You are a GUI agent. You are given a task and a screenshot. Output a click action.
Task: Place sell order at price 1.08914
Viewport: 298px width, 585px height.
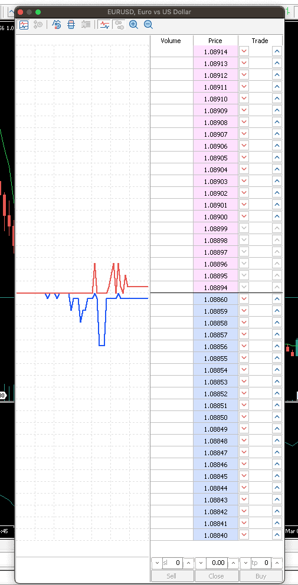(x=244, y=51)
